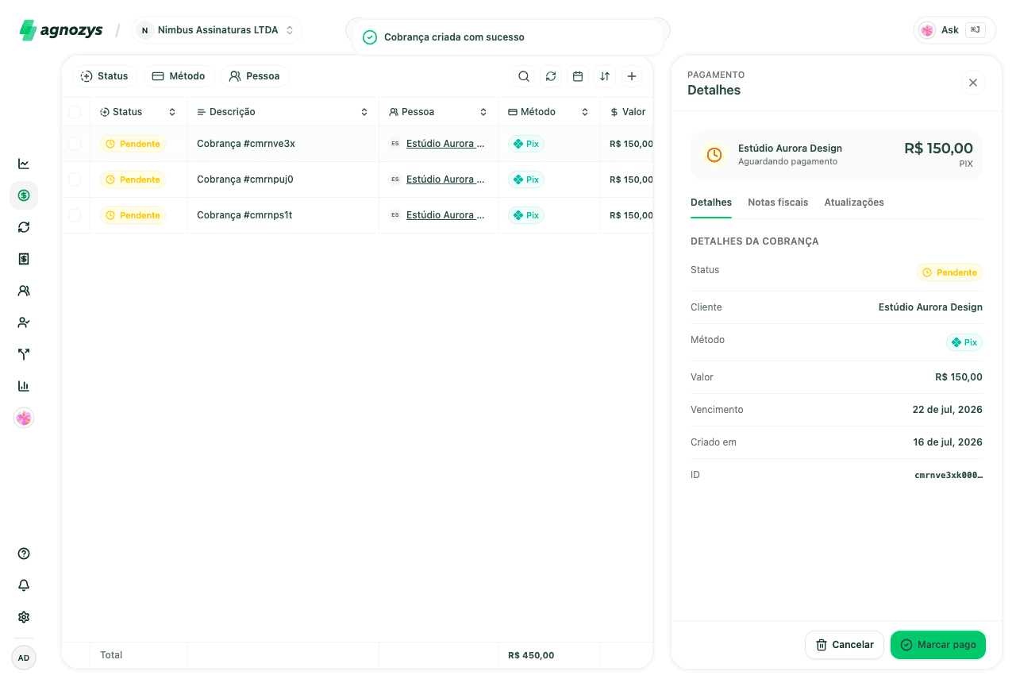
Task: Close the payment Detalhes panel
Action: tap(973, 83)
